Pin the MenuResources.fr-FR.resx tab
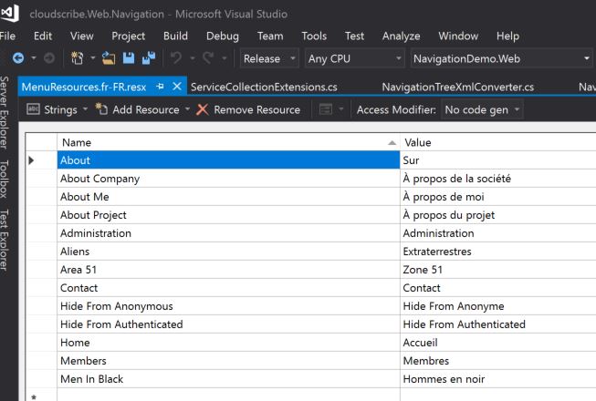The width and height of the screenshot is (596, 401). [160, 87]
